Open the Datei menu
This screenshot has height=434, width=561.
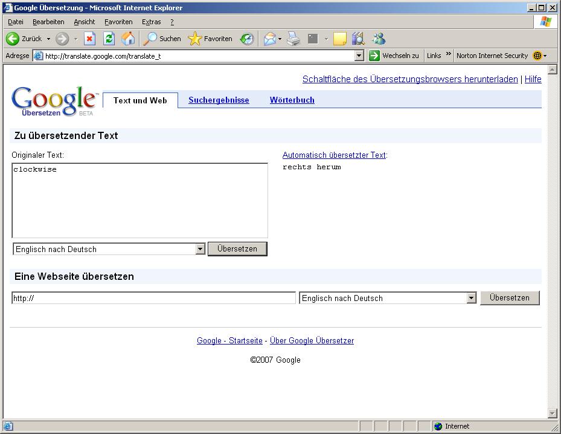click(x=15, y=22)
